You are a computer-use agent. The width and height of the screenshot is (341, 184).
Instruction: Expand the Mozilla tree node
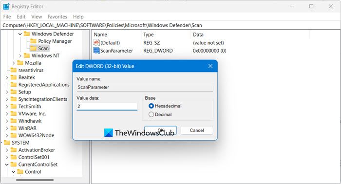click(14, 63)
